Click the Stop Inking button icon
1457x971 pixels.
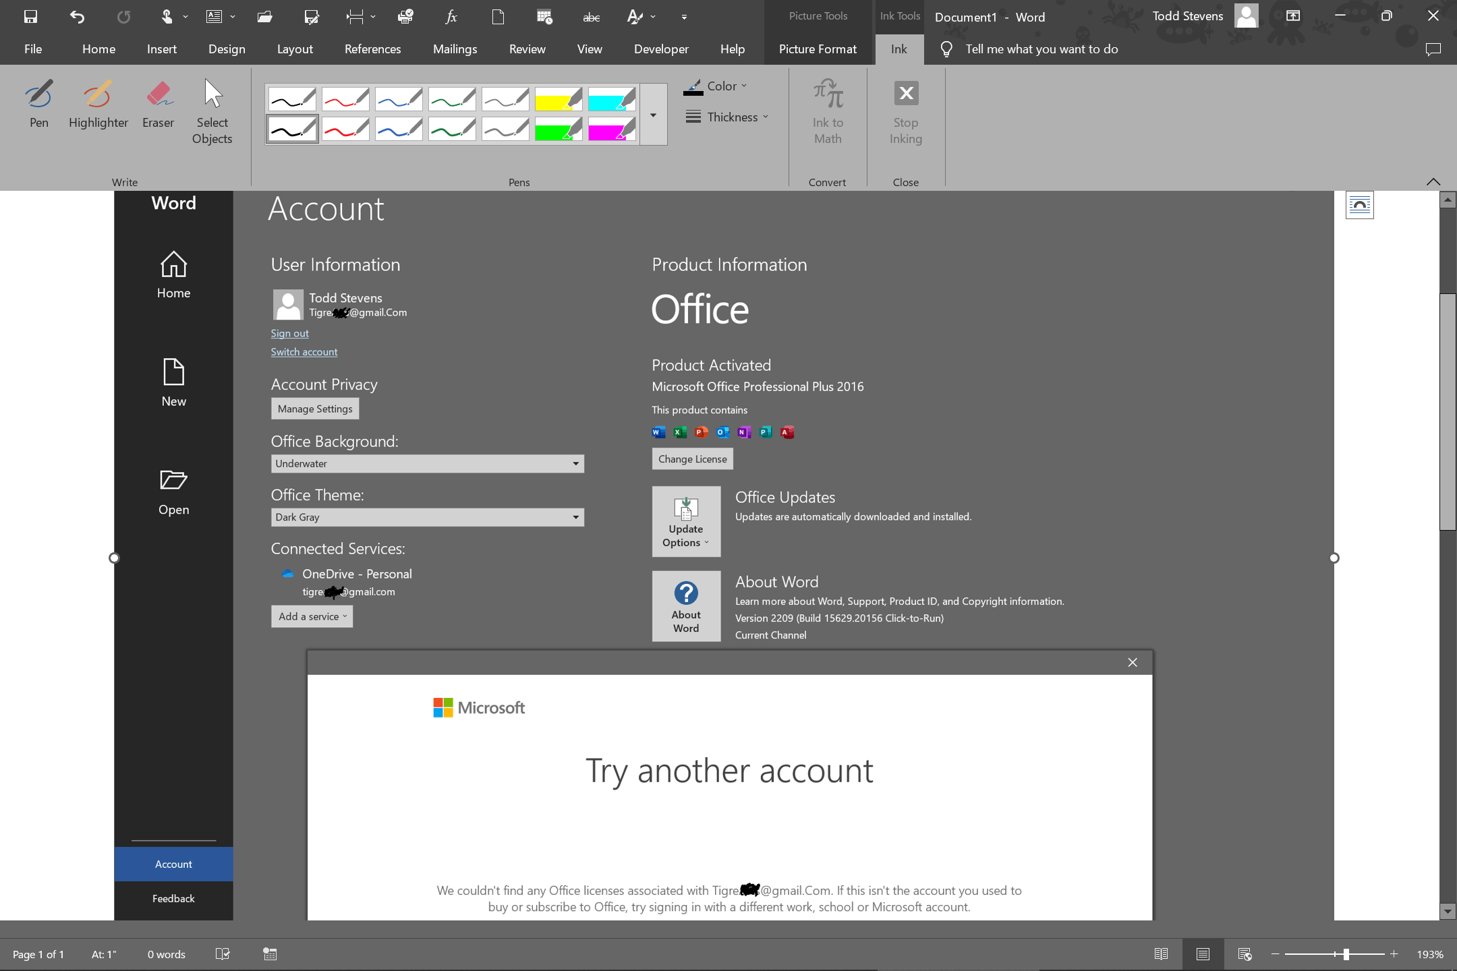tap(905, 92)
